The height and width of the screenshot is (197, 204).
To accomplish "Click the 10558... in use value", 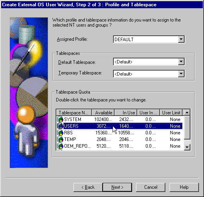I will 126,133.
